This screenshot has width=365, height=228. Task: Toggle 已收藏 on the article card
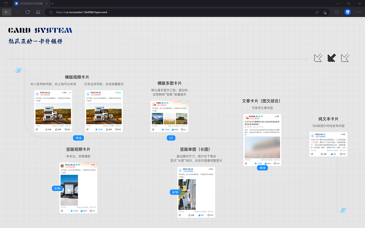[258, 164]
